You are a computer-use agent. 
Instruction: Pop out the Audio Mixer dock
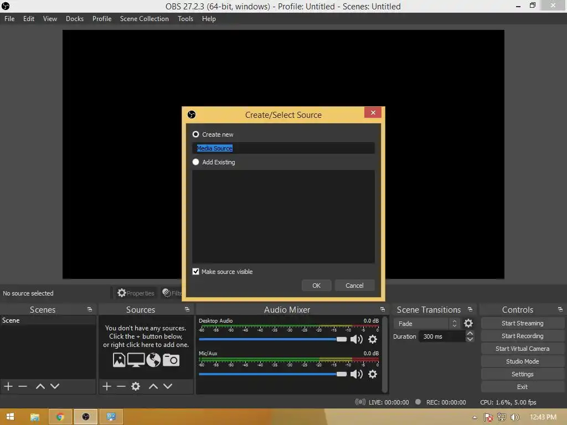click(382, 310)
